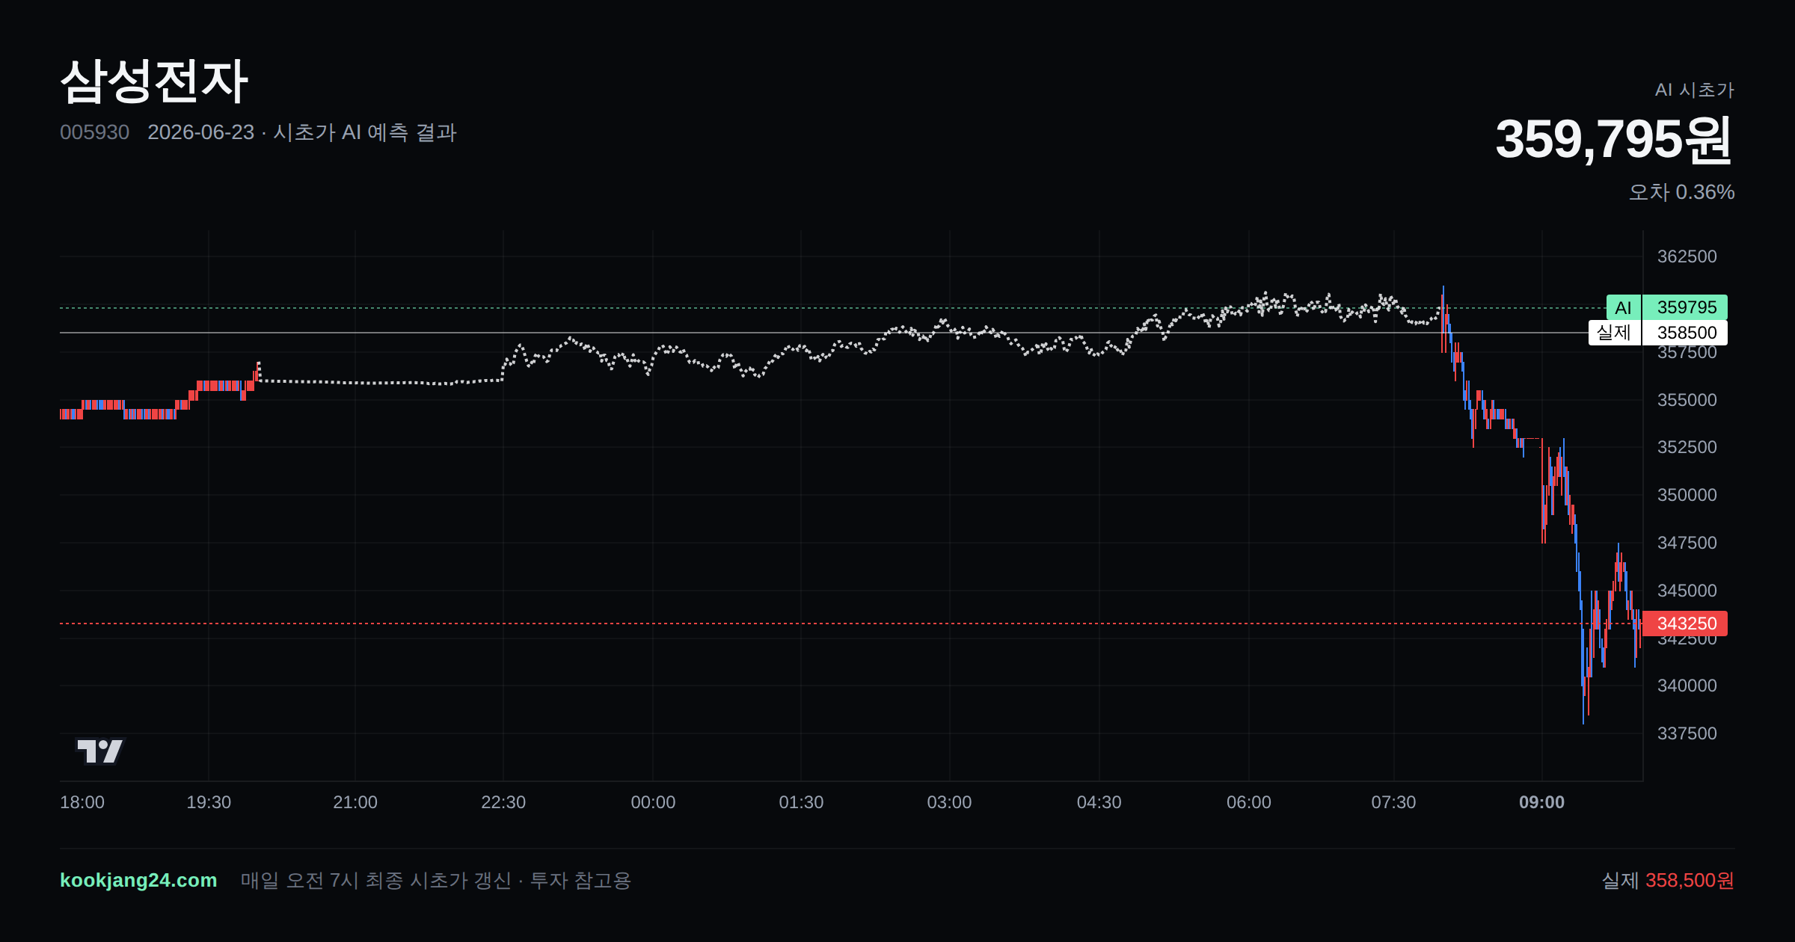This screenshot has width=1795, height=942.
Task: Click the white 실제 tag label
Action: point(1615,333)
